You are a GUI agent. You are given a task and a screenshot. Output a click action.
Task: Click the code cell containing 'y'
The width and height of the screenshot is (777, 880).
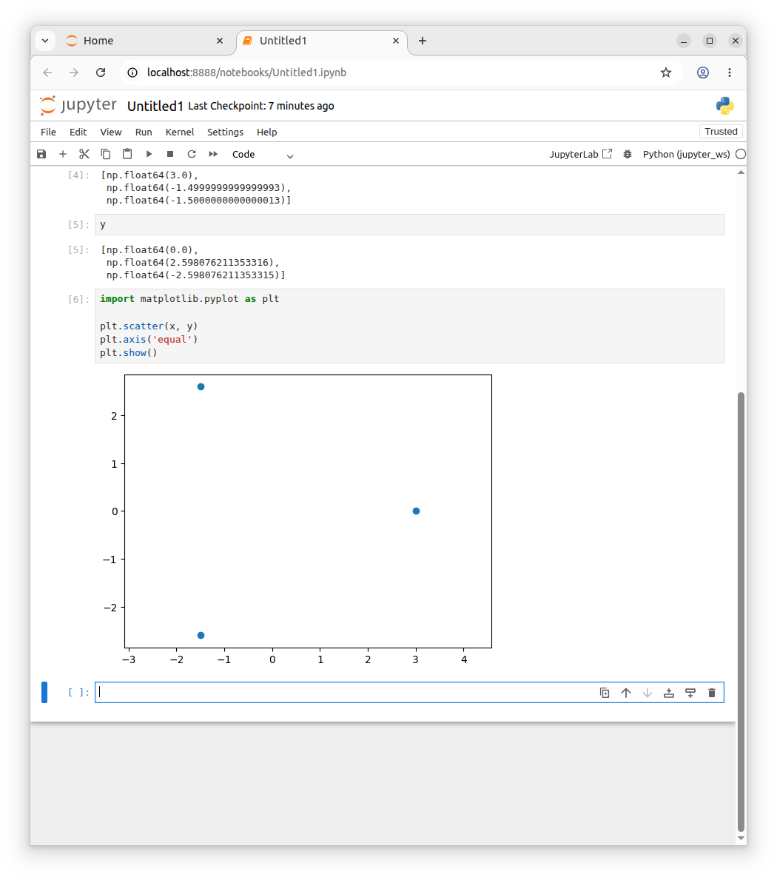409,224
